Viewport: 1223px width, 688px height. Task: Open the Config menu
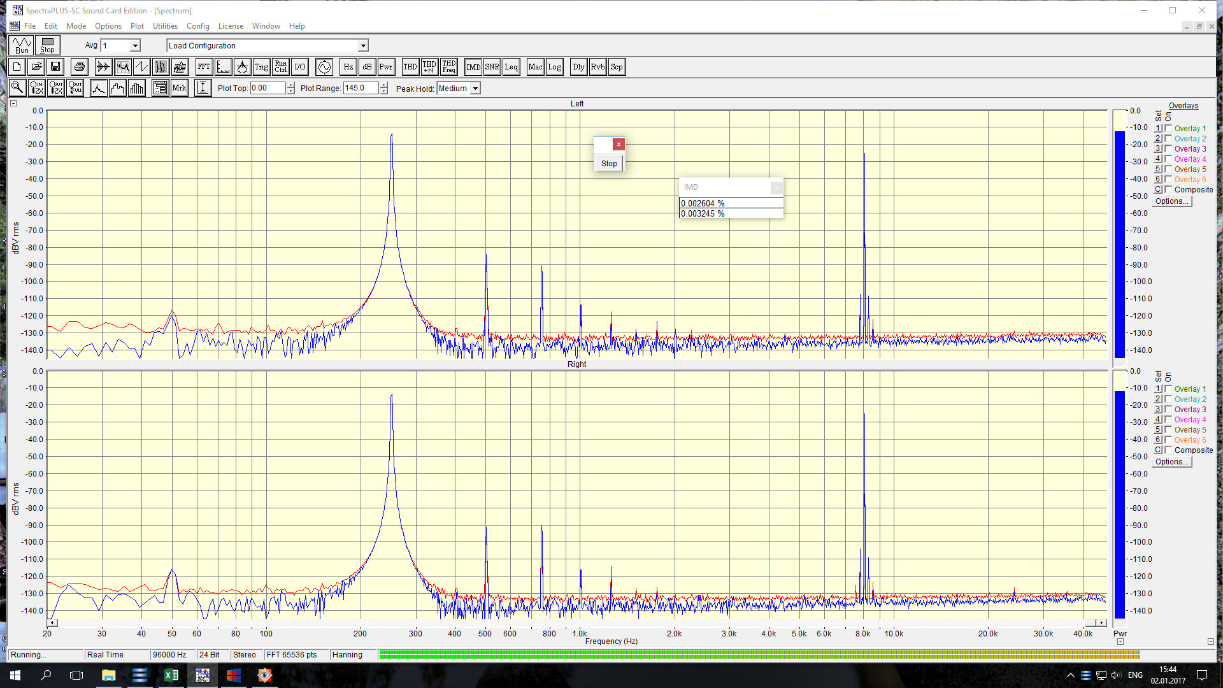coord(197,26)
